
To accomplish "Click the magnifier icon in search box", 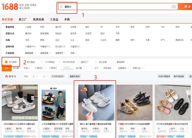I will click(61, 7).
